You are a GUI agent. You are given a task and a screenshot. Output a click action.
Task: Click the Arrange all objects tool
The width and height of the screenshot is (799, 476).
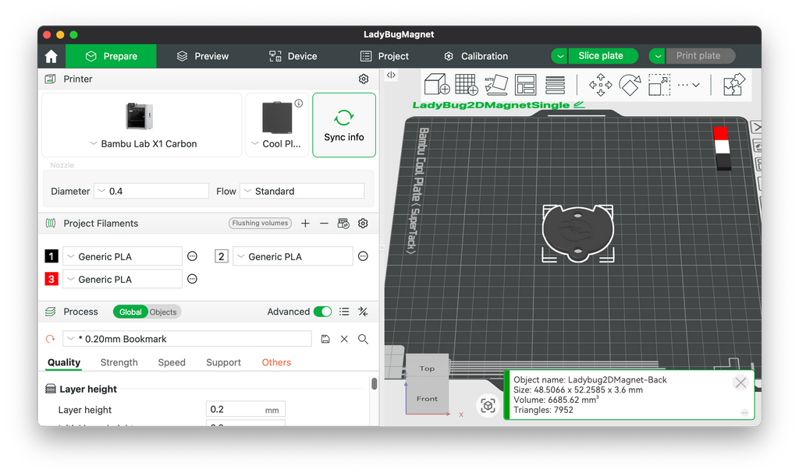pos(525,84)
